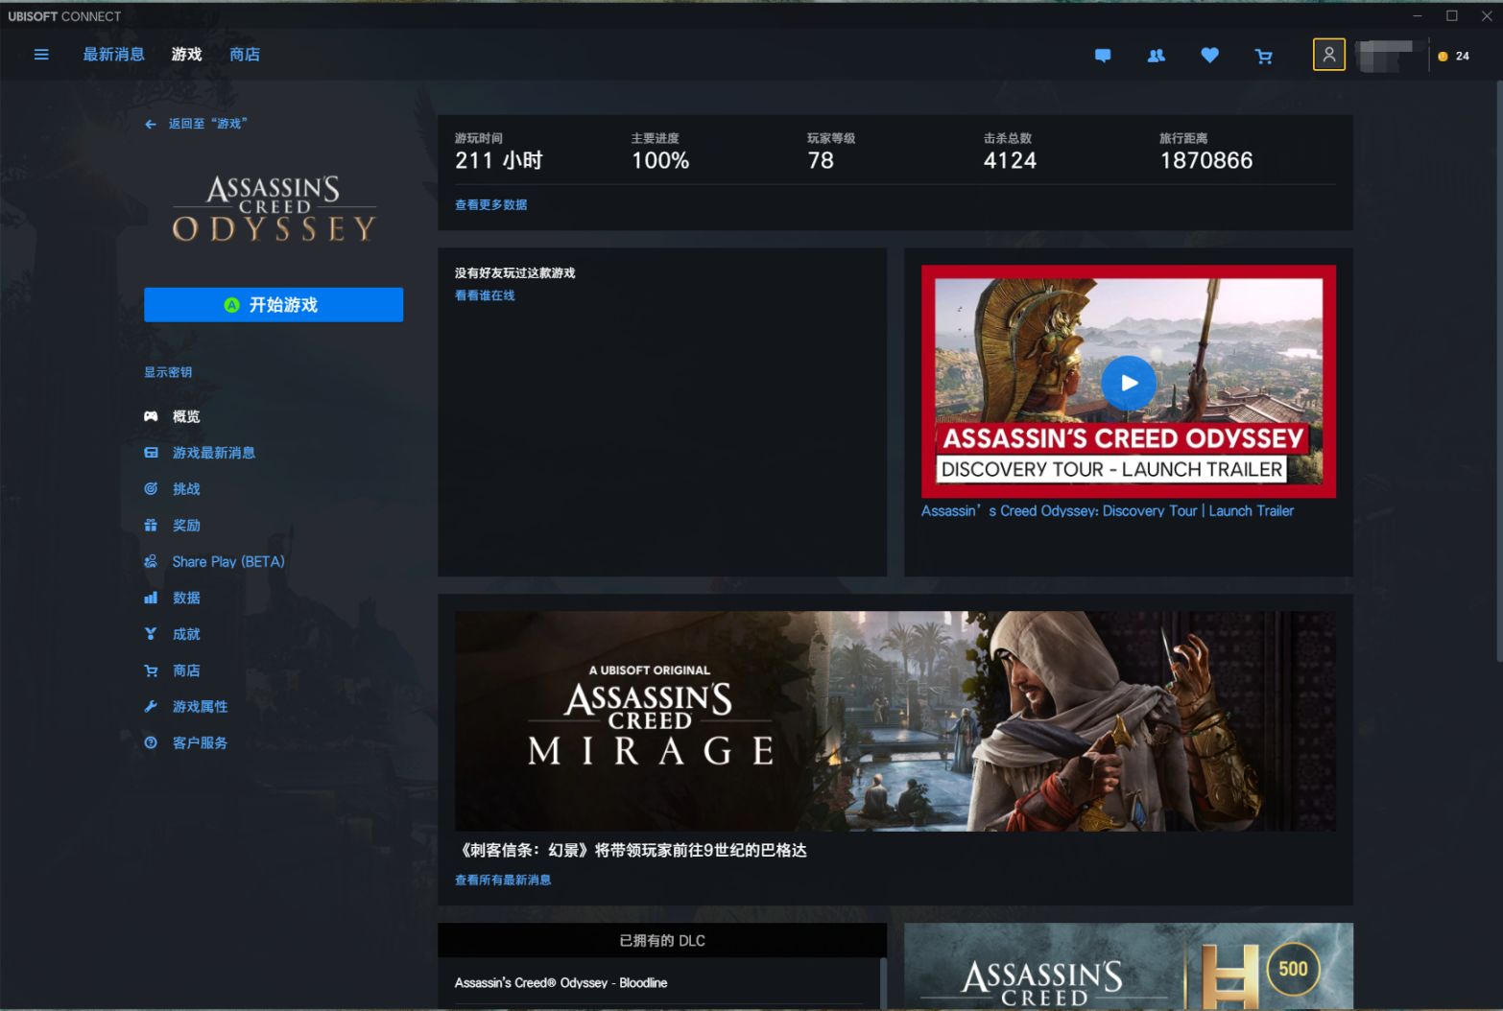Switch to the 游戏 top tab
Viewport: 1503px width, 1011px height.
tap(187, 55)
